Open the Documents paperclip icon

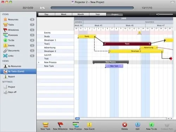coord(5,51)
